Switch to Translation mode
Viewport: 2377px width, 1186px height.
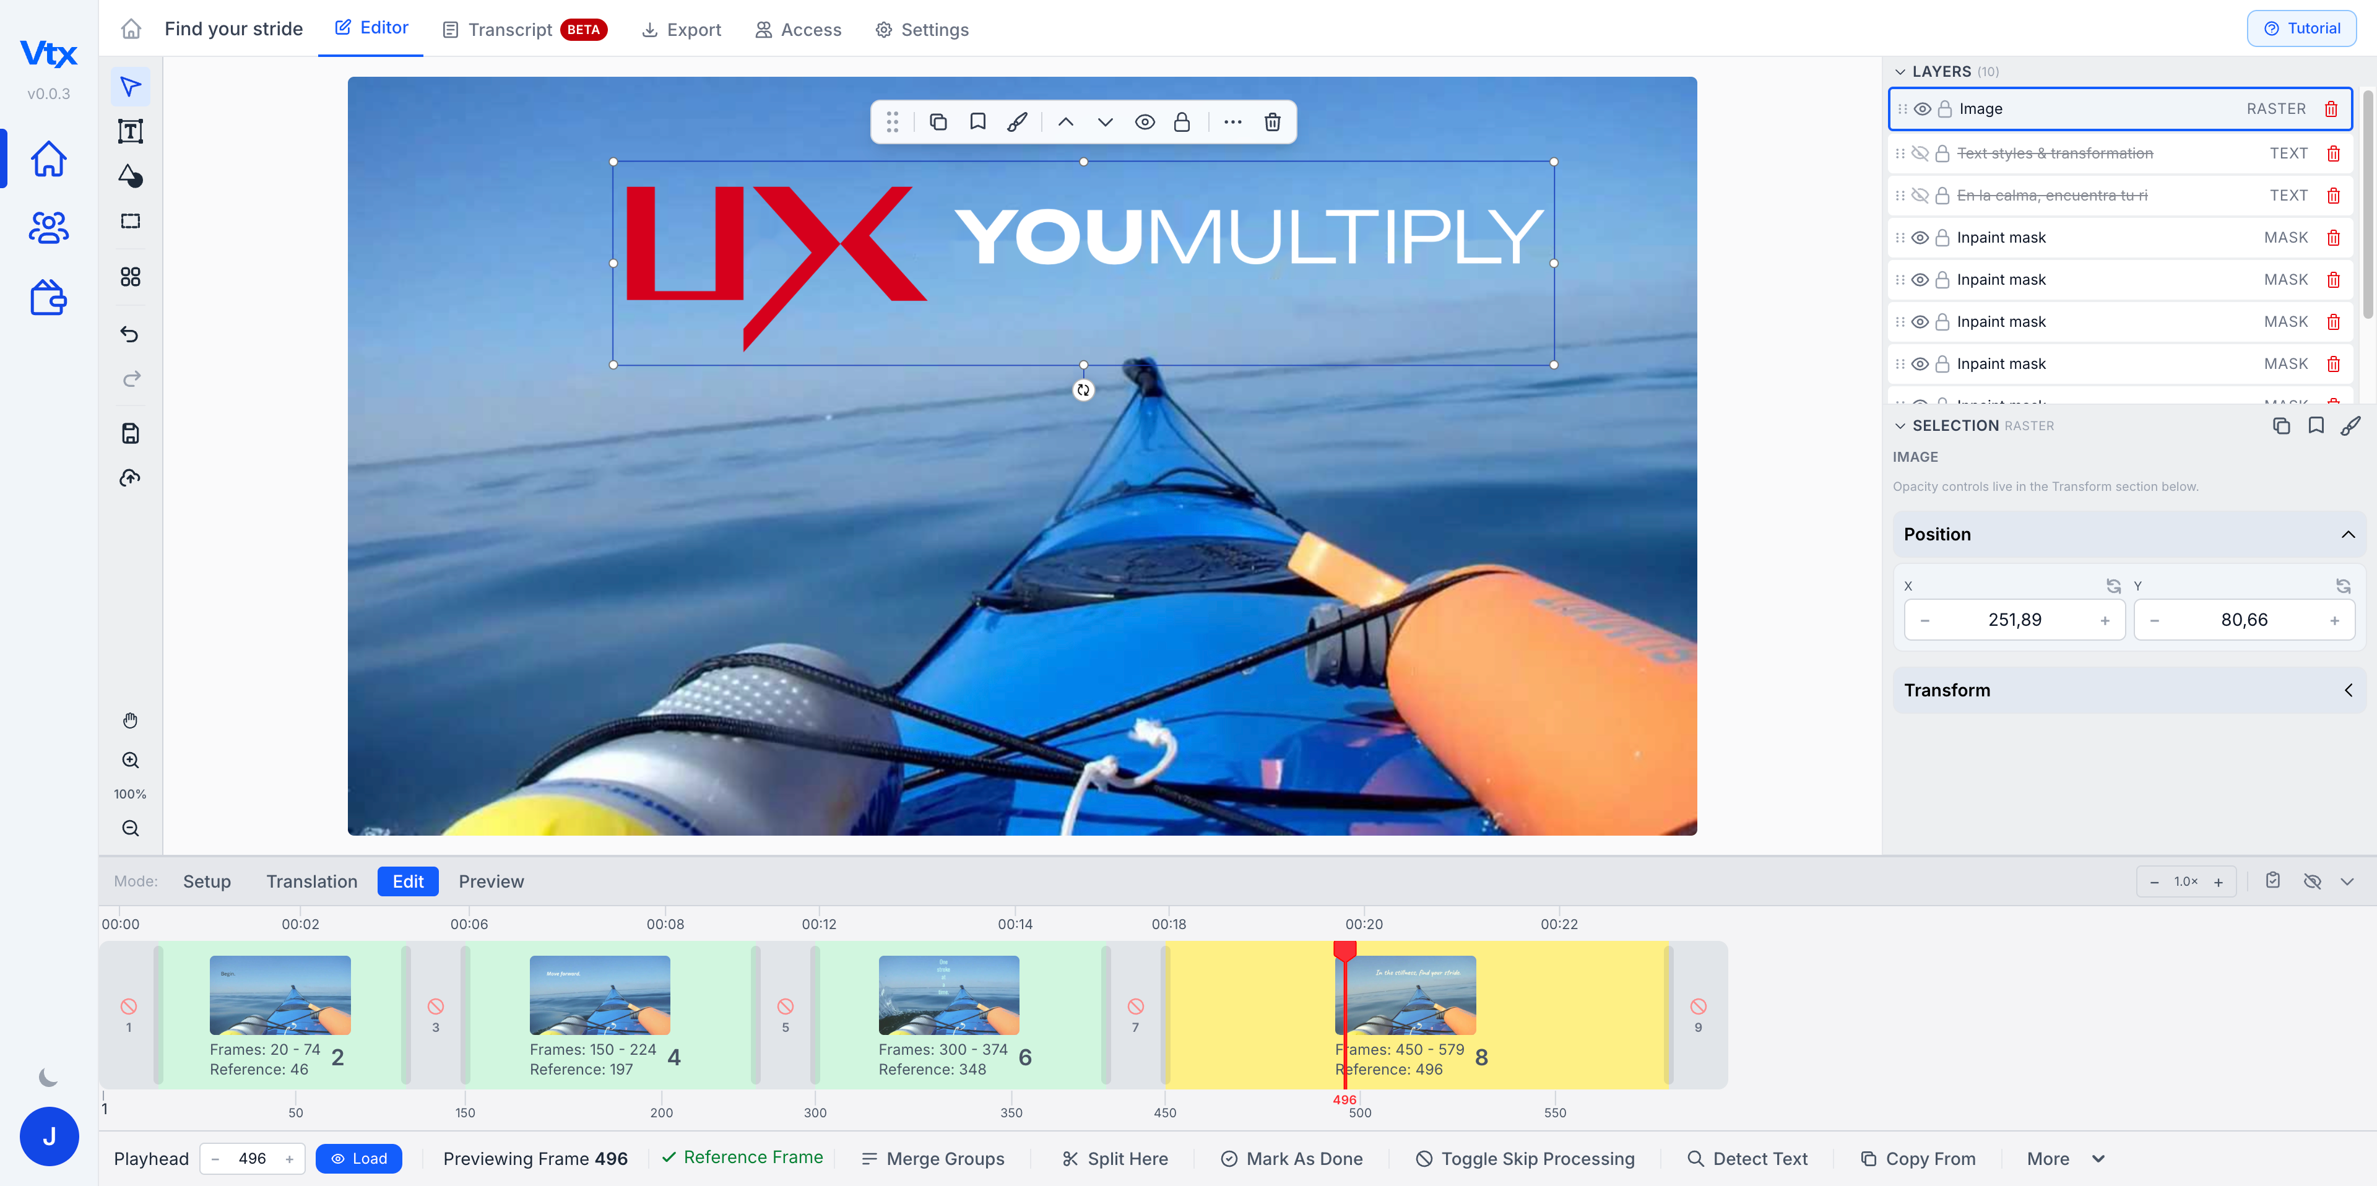312,880
